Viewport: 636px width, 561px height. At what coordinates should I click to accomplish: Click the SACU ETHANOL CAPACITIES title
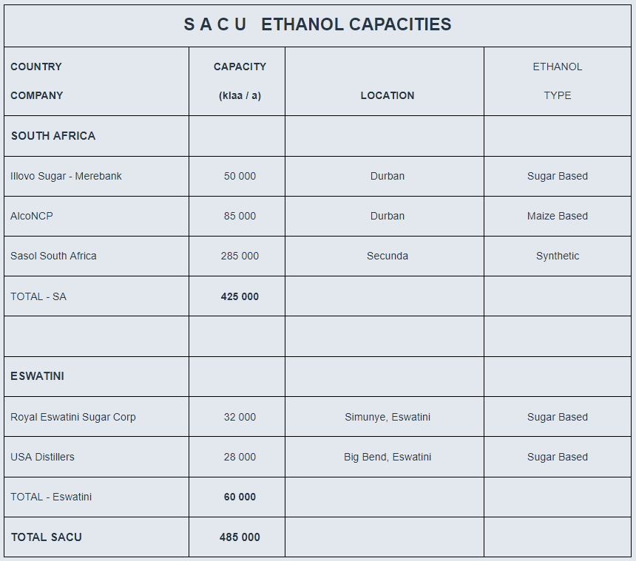pos(317,24)
